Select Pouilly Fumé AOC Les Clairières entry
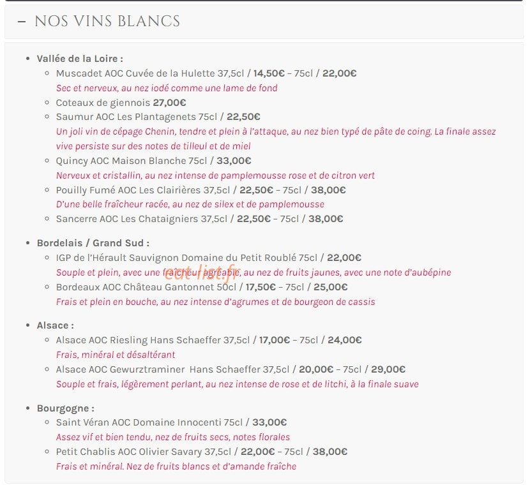This screenshot has height=490, width=530. tap(201, 190)
